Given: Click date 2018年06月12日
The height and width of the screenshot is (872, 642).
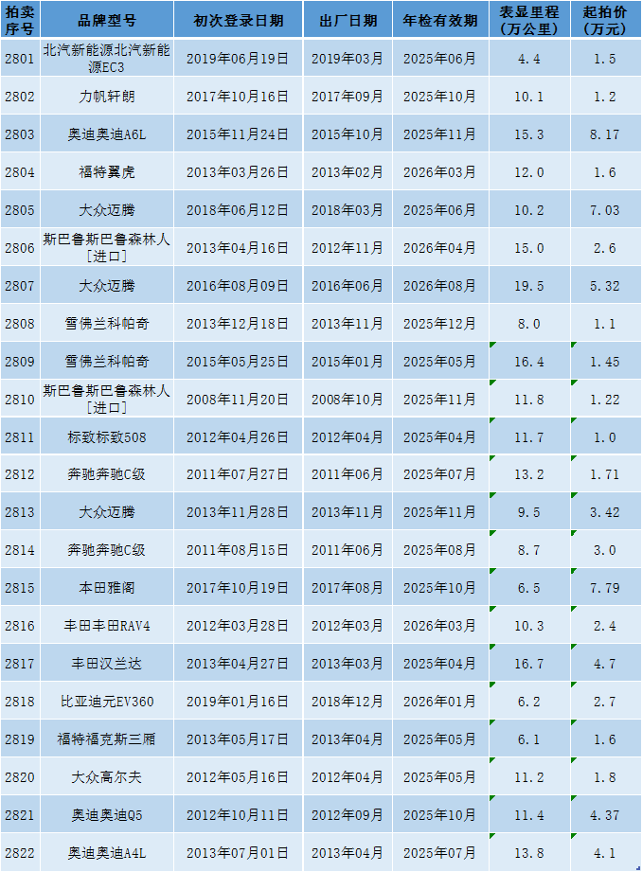Looking at the screenshot, I should [238, 209].
